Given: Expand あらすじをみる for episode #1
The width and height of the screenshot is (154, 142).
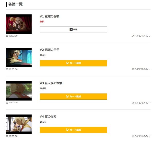Looking at the screenshot, I should 141,36.
